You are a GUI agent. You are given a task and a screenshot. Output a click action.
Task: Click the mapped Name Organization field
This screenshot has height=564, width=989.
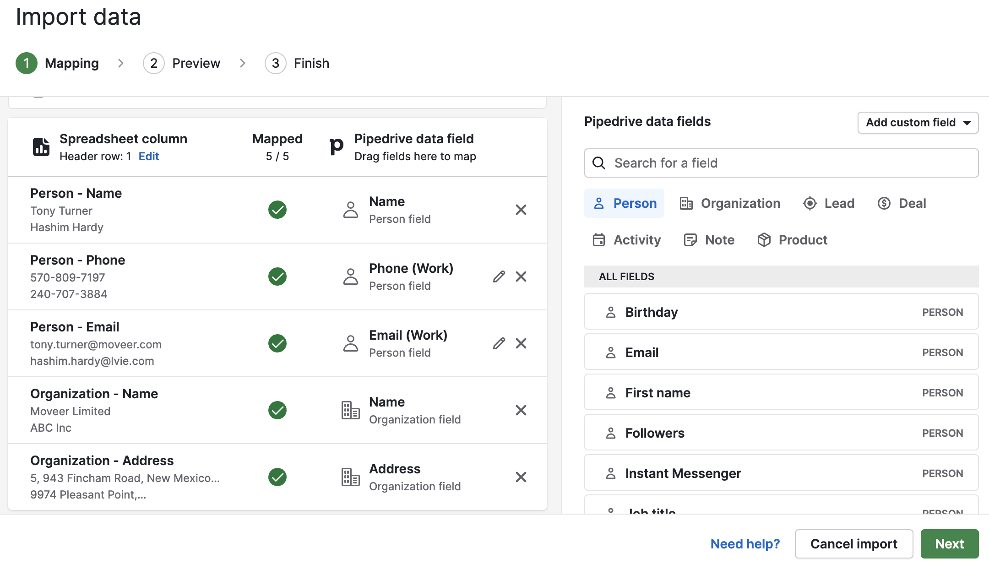(x=414, y=410)
